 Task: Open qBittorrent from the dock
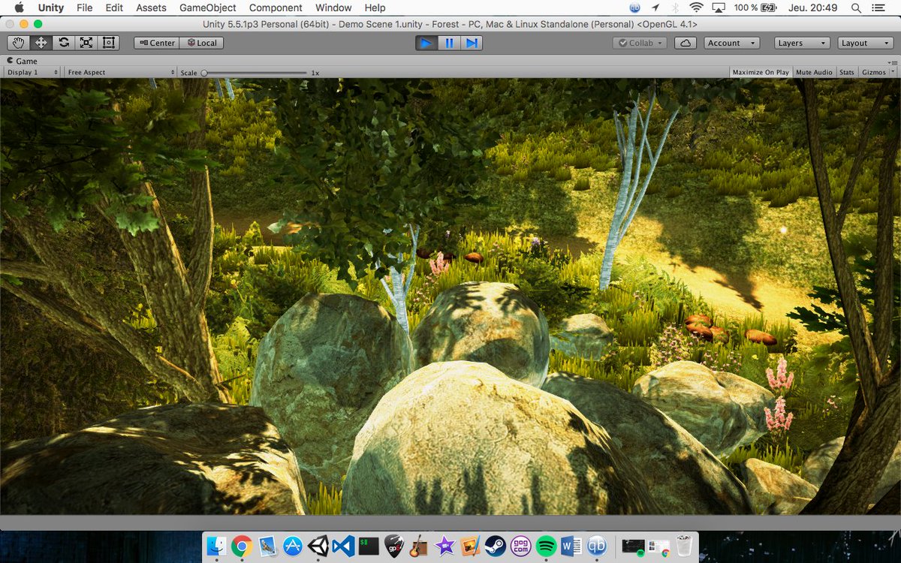pos(598,546)
